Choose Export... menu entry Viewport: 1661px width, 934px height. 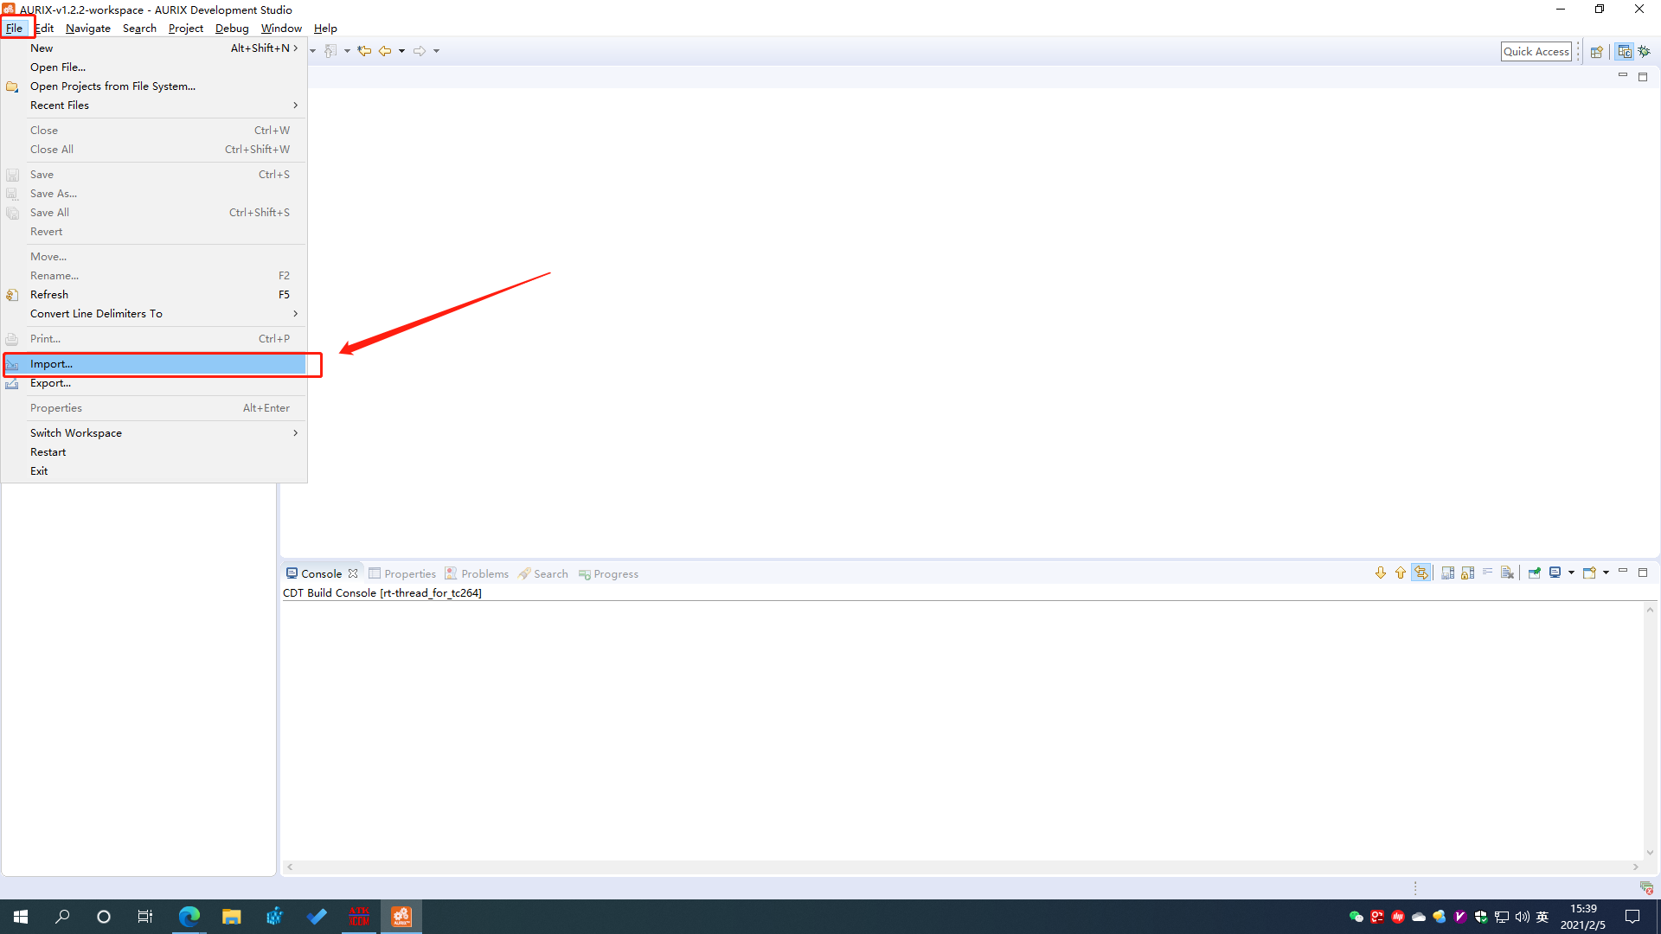click(x=50, y=383)
